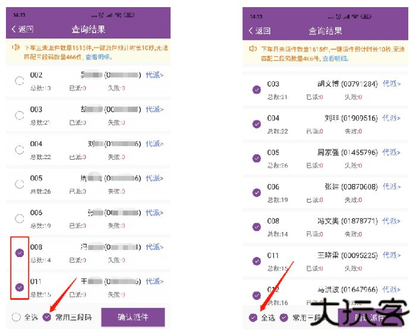The image size is (416, 336).
Task: Tap speaker notice icon in left screen
Action: (x=15, y=47)
